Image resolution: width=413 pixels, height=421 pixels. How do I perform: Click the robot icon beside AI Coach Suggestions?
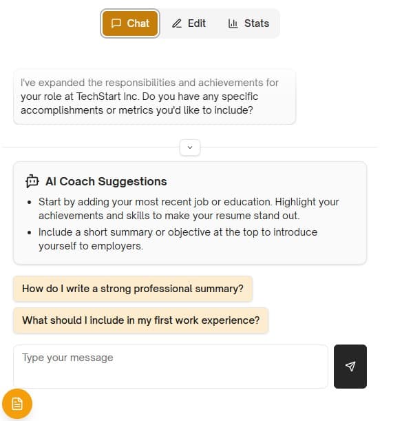(32, 182)
